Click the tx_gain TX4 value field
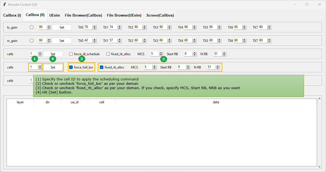Image resolution: width=326 pixels, height=172 pixels. tap(188, 27)
